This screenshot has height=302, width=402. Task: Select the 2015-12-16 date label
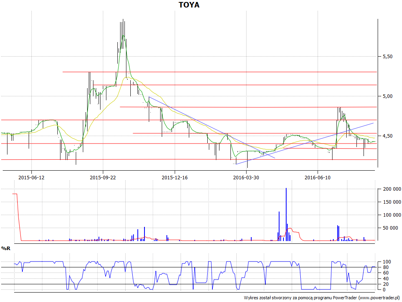click(175, 177)
